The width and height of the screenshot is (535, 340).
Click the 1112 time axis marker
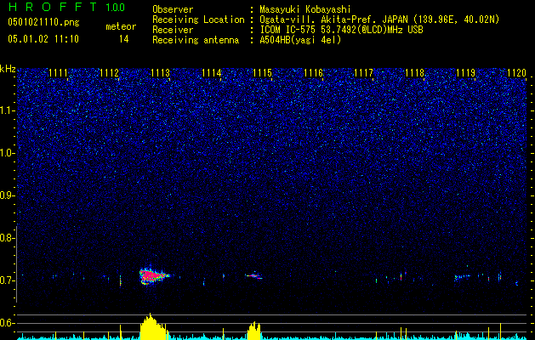click(x=109, y=72)
